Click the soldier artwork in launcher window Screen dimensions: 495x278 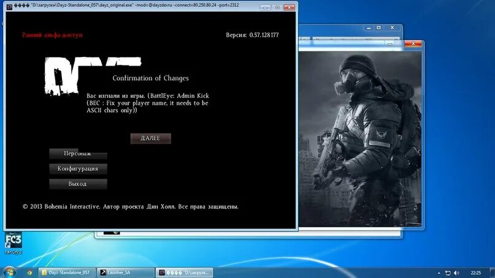click(360, 138)
